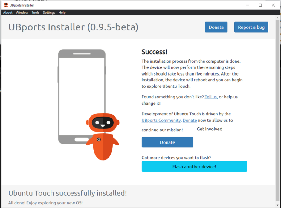Open the UBports Community link

pos(161,120)
